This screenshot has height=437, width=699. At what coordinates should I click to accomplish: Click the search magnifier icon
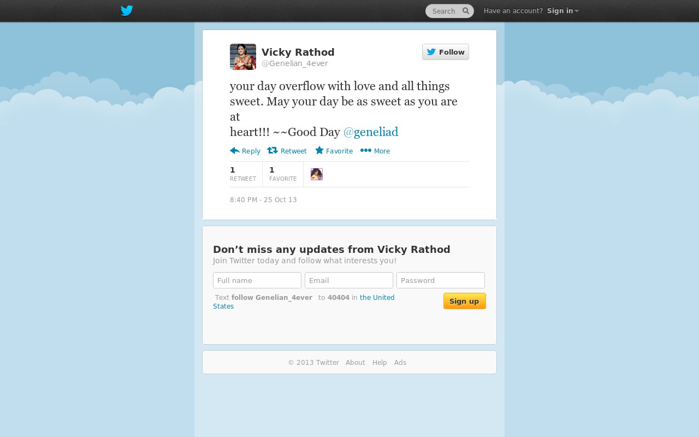click(466, 11)
